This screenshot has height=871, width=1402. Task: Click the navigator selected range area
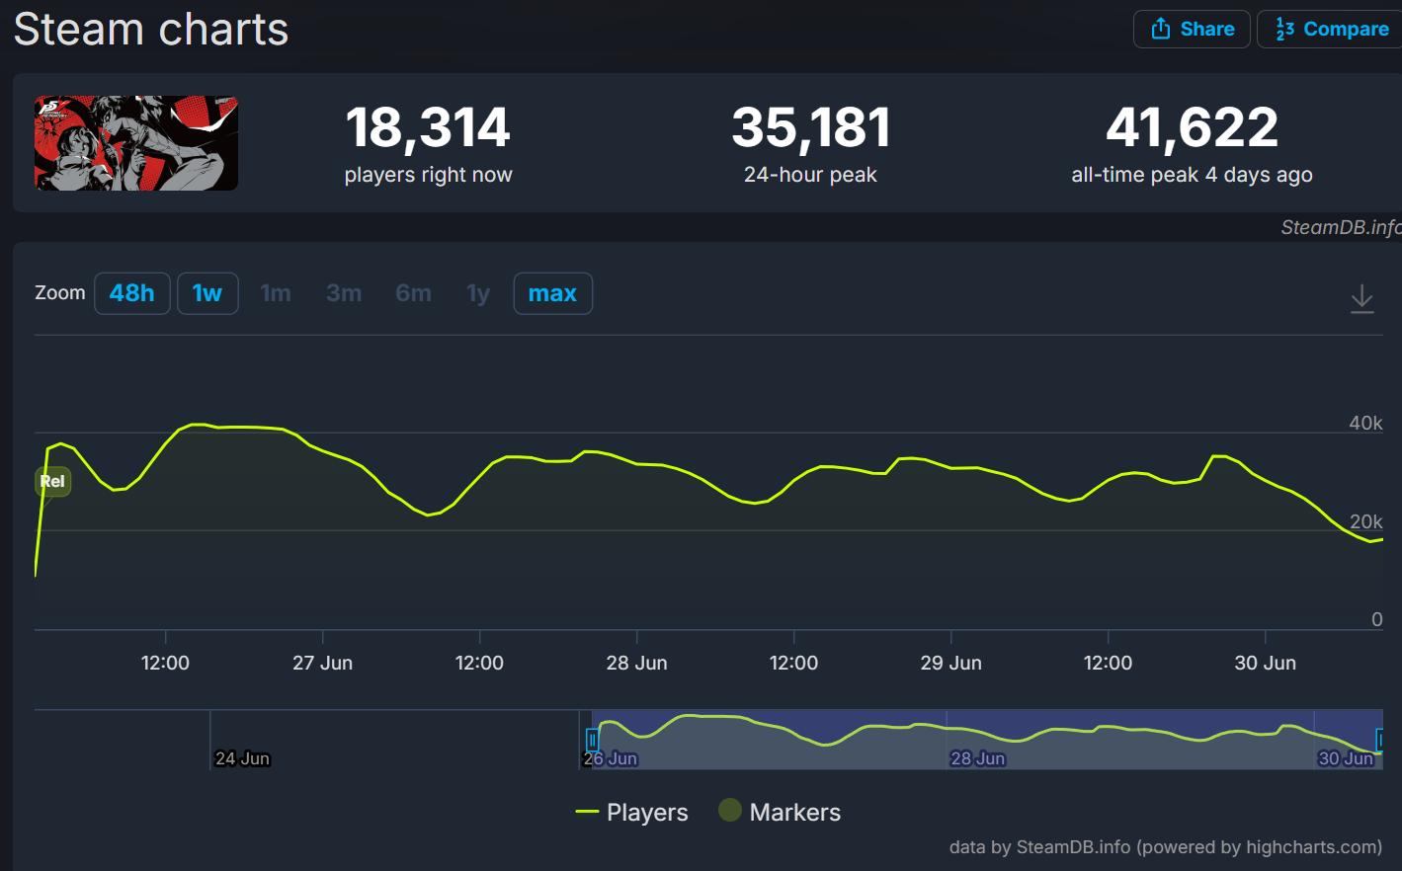click(x=987, y=740)
